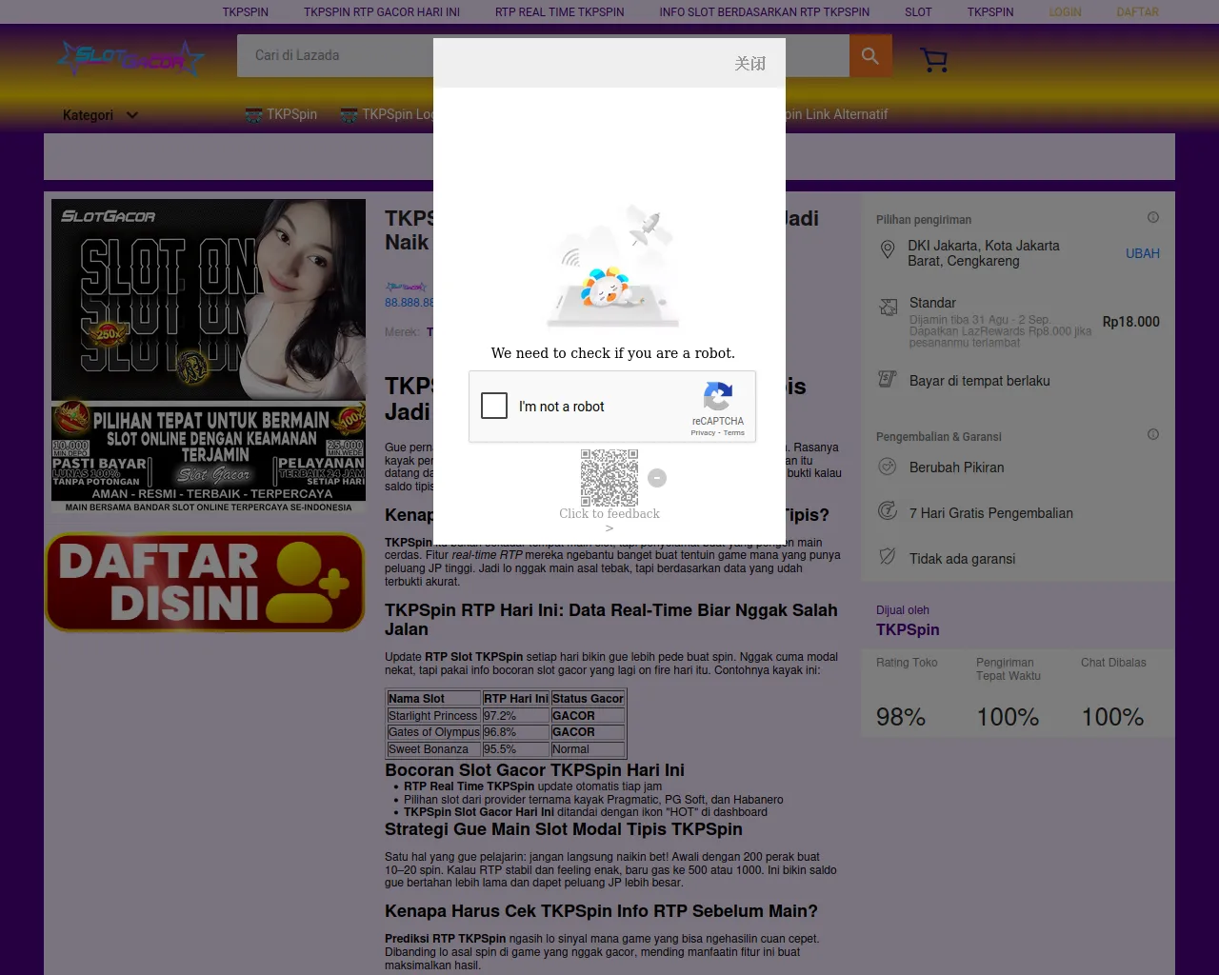
Task: Click the DAFTAR DISINI banner button
Action: 205,582
